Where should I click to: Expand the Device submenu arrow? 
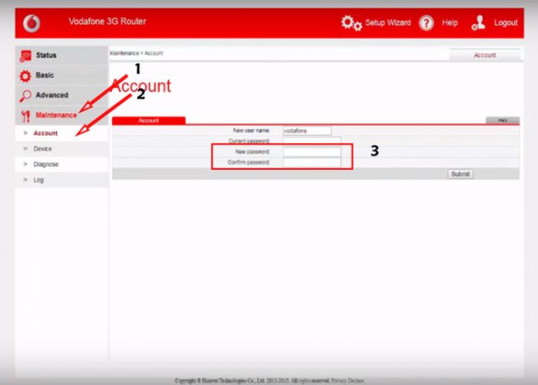coord(25,148)
